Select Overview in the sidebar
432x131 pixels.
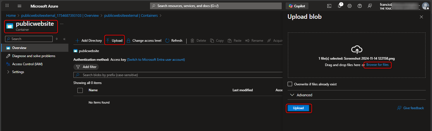(x=34, y=48)
